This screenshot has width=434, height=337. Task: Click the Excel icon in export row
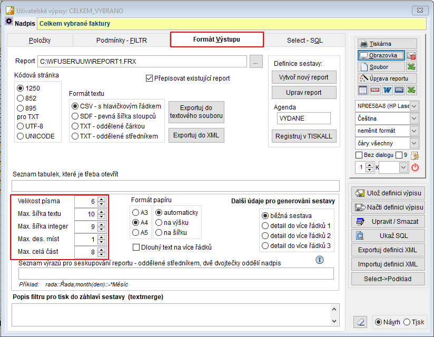click(411, 90)
